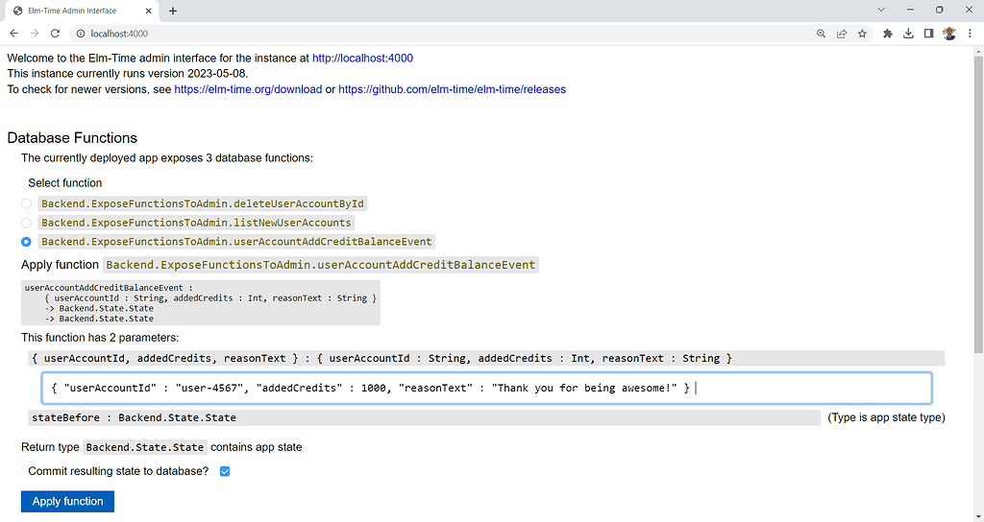Click the browser back arrow

[x=14, y=33]
